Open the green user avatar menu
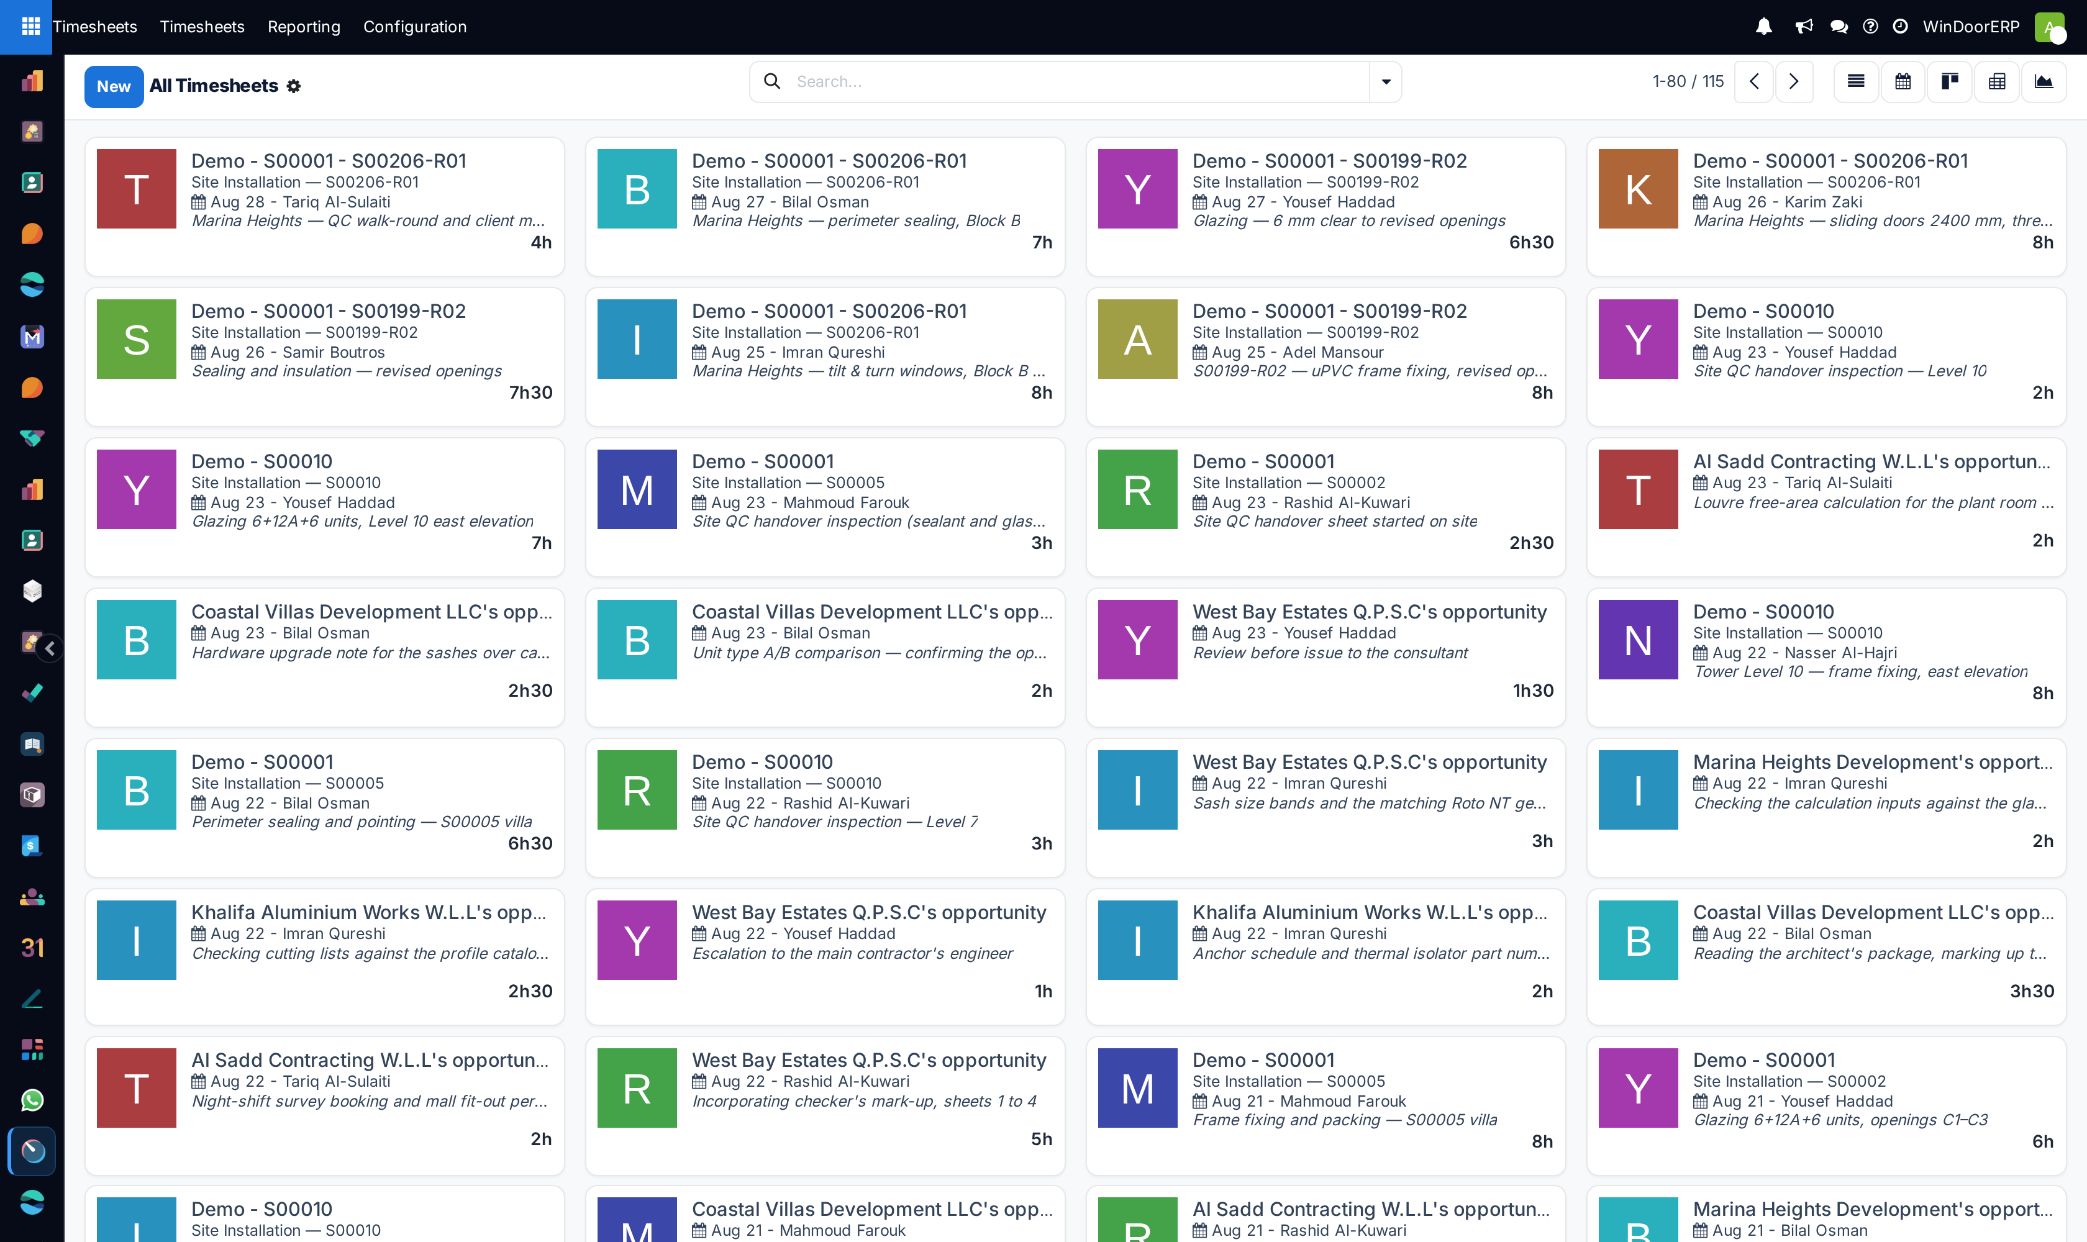Screen dimensions: 2087x1242 (2049, 27)
